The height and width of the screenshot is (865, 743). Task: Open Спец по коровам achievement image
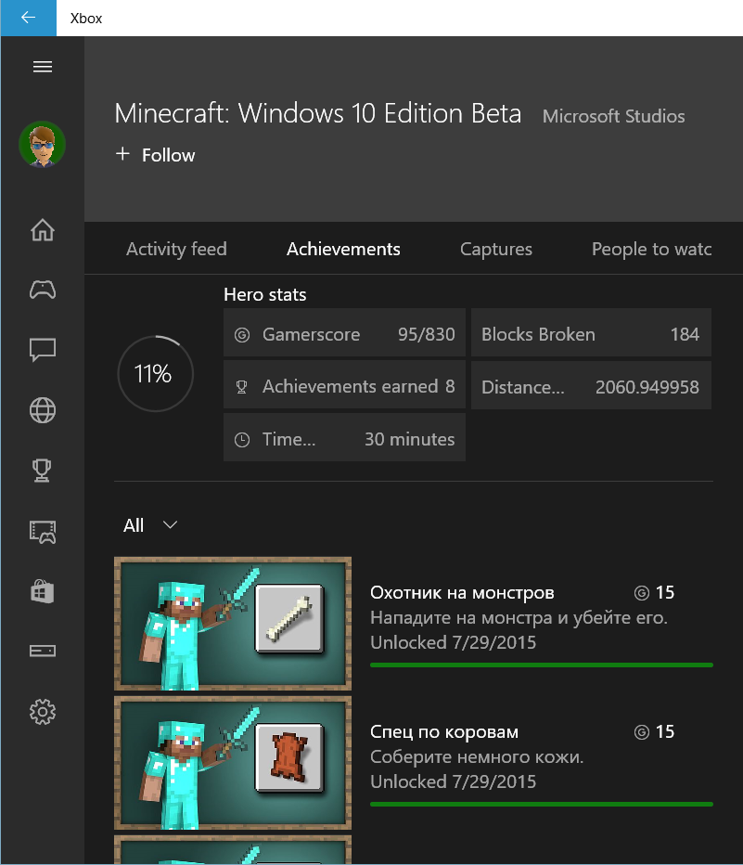coord(233,763)
